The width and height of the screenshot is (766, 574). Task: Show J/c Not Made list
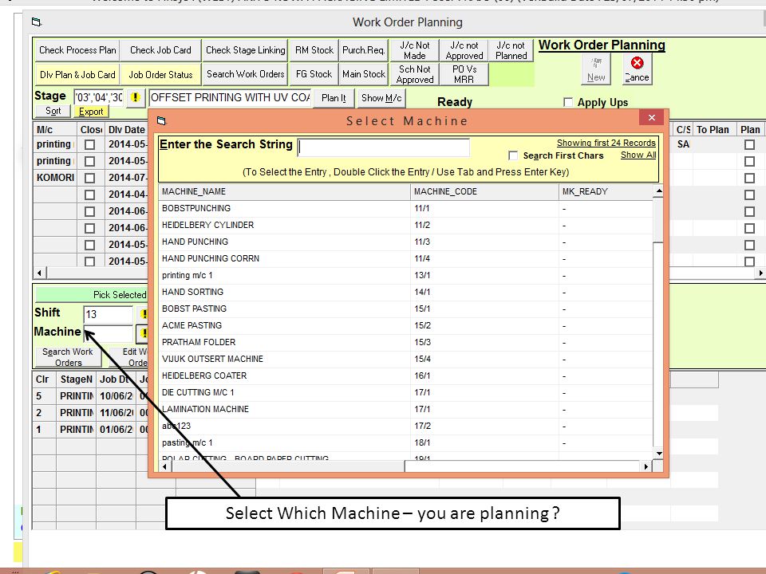pyautogui.click(x=415, y=50)
